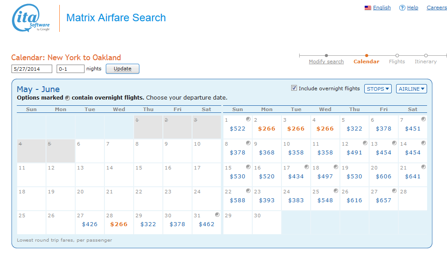
Task: Select the Calendar step label
Action: [366, 62]
